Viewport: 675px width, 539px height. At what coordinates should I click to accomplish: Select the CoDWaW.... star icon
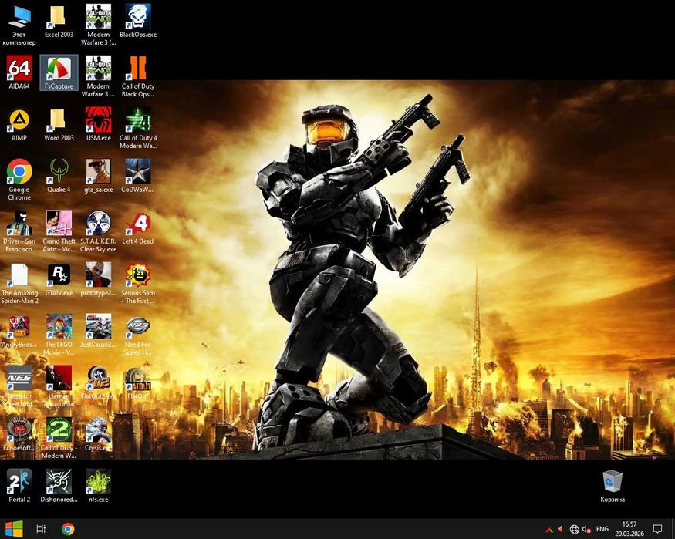coord(138,177)
